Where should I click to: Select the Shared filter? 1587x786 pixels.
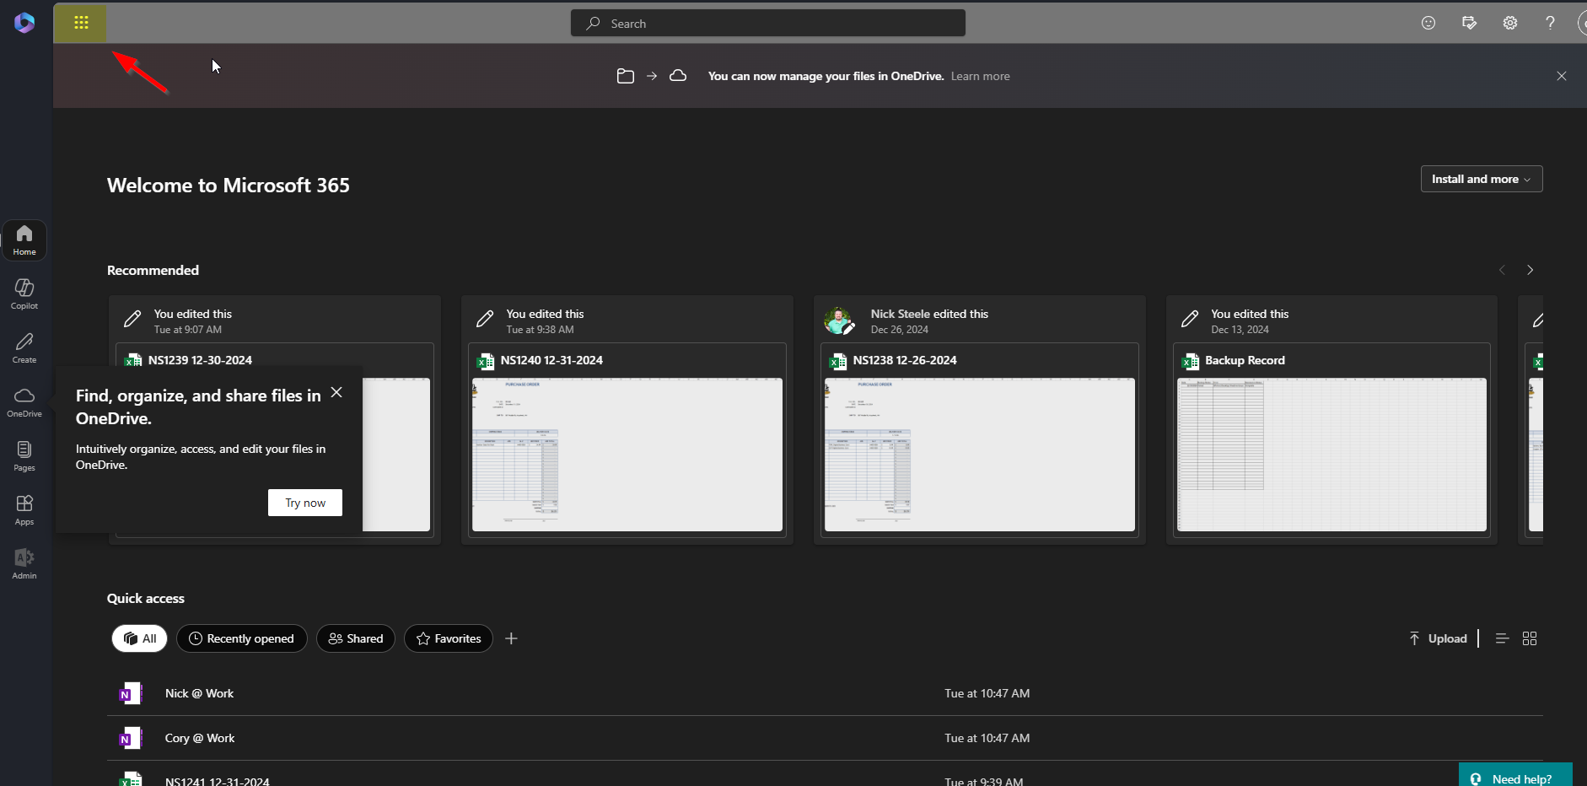356,638
